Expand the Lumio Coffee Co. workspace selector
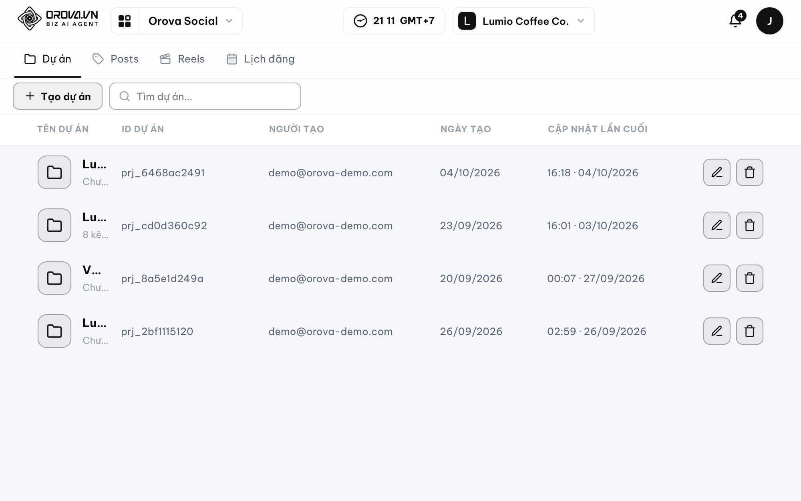The width and height of the screenshot is (801, 501). 523,21
